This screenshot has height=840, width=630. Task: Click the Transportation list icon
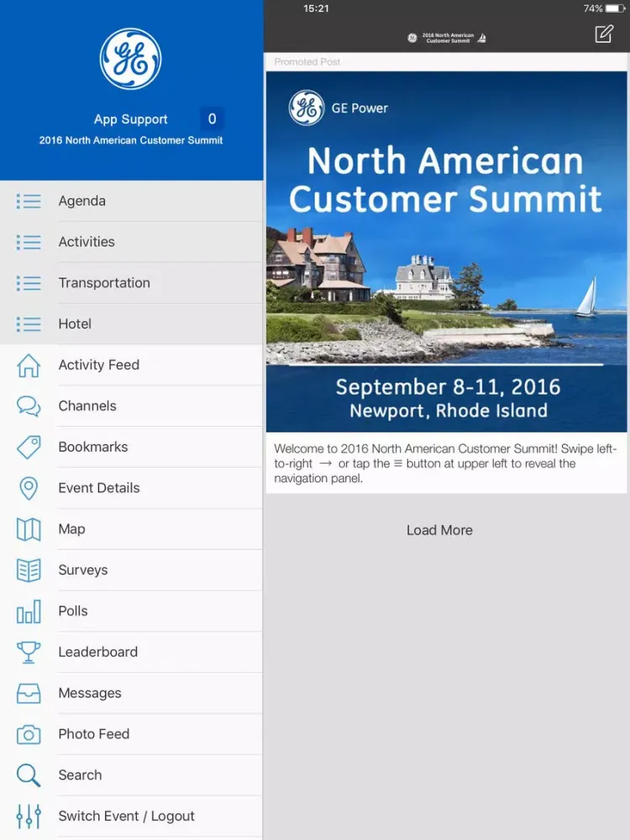coord(29,283)
